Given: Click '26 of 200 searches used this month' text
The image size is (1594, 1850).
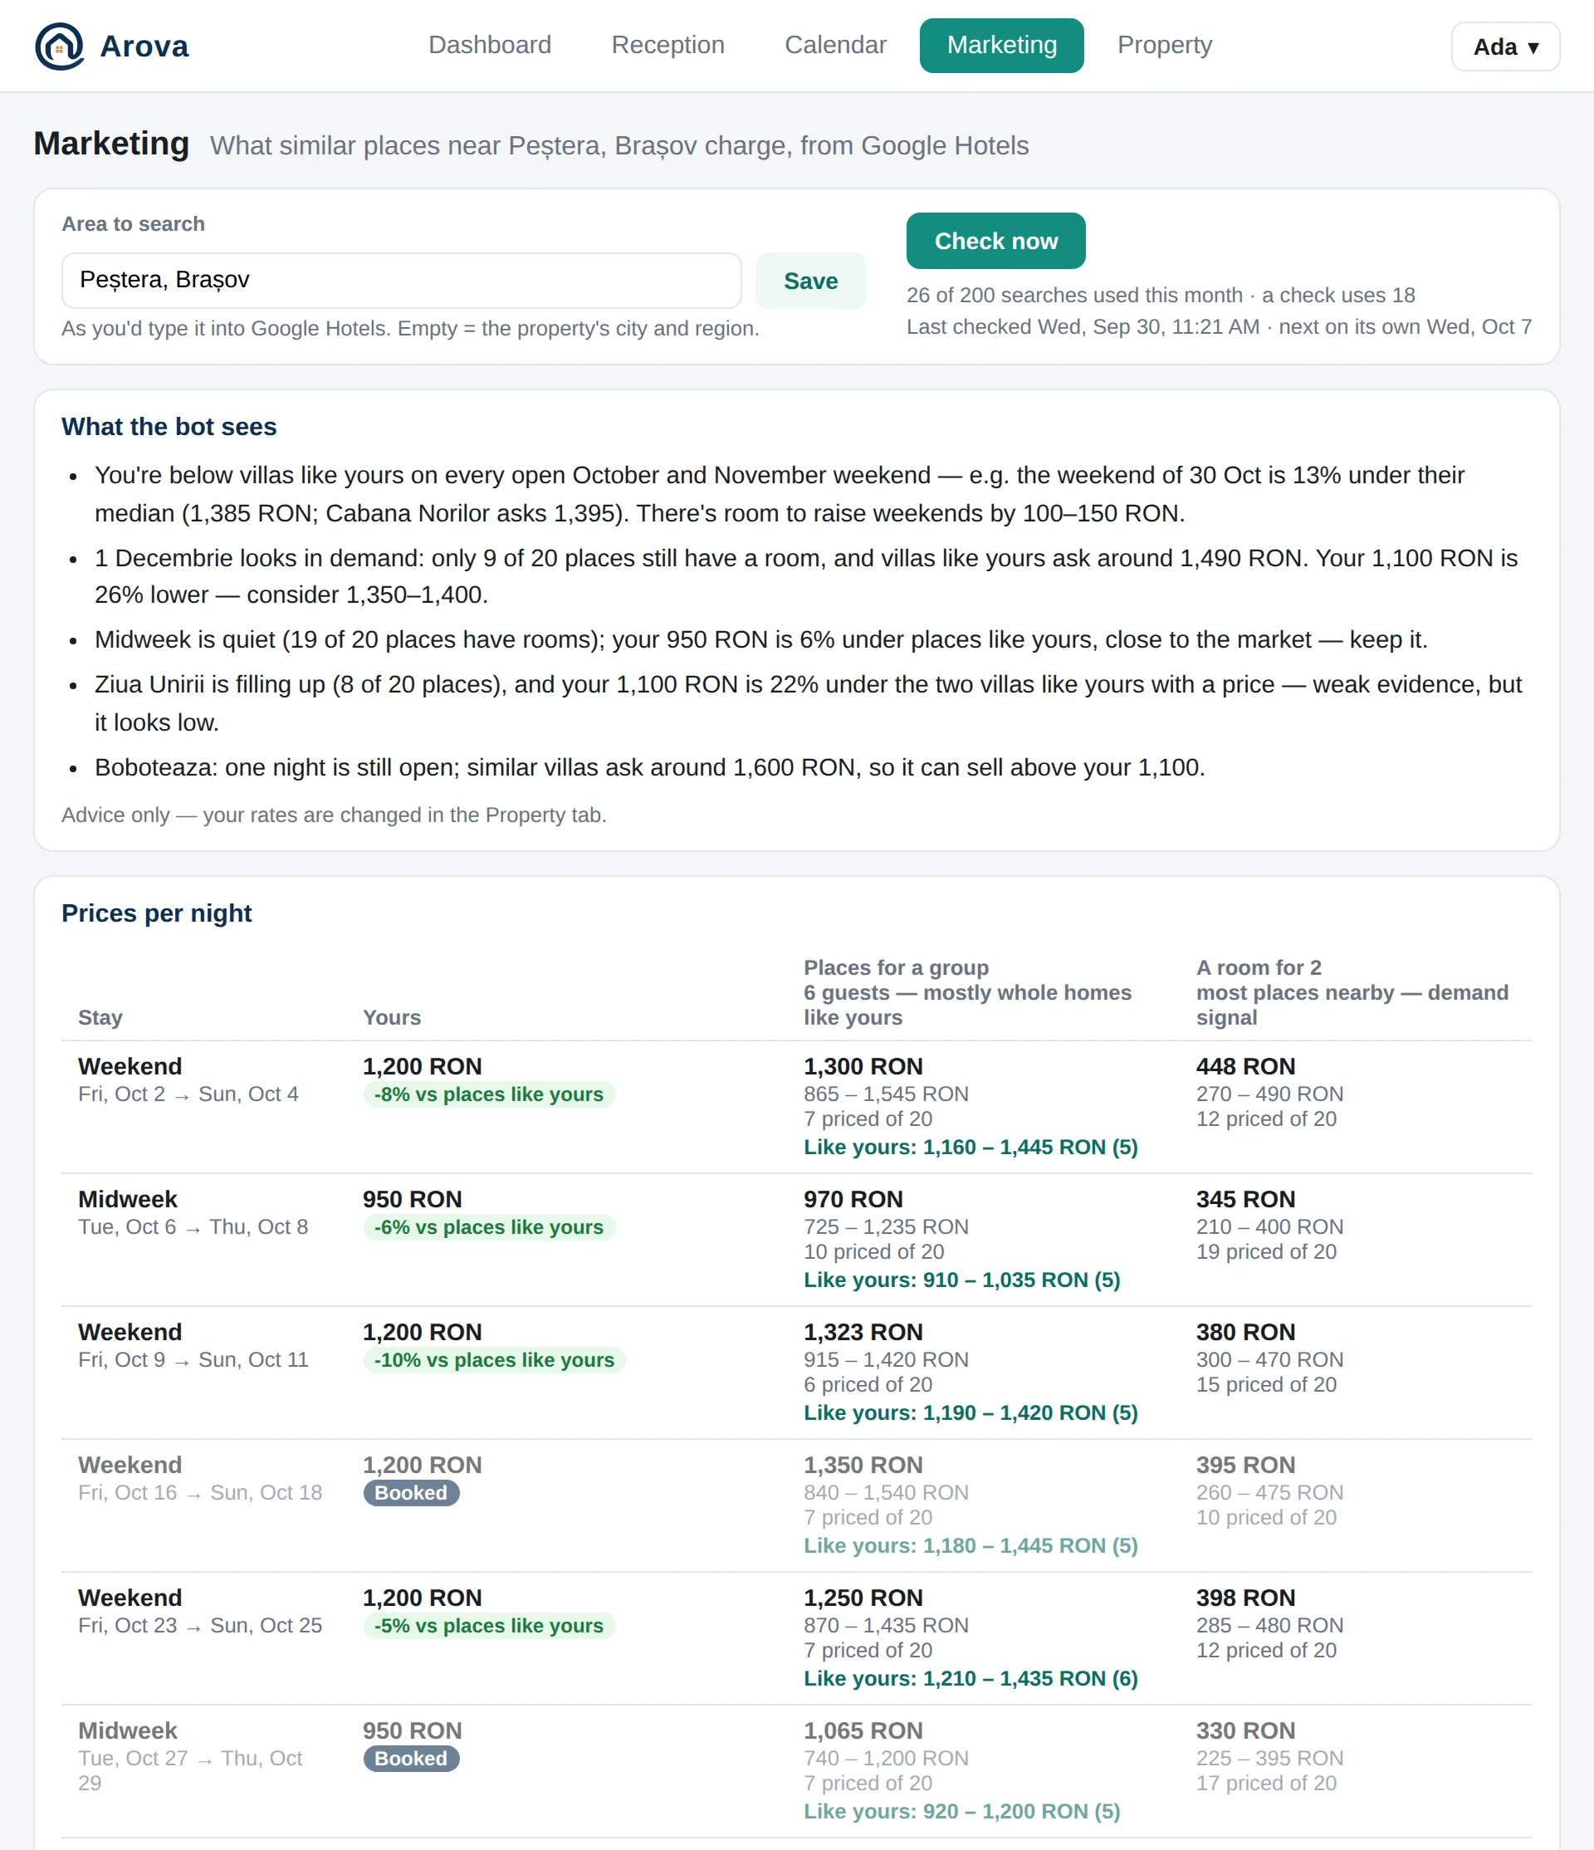Looking at the screenshot, I should [1074, 295].
